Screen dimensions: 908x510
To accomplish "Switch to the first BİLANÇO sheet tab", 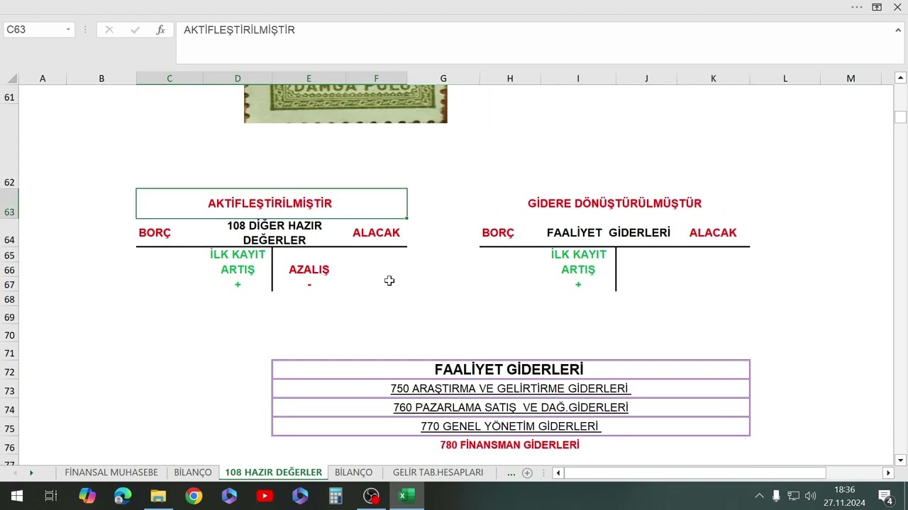I will 193,472.
